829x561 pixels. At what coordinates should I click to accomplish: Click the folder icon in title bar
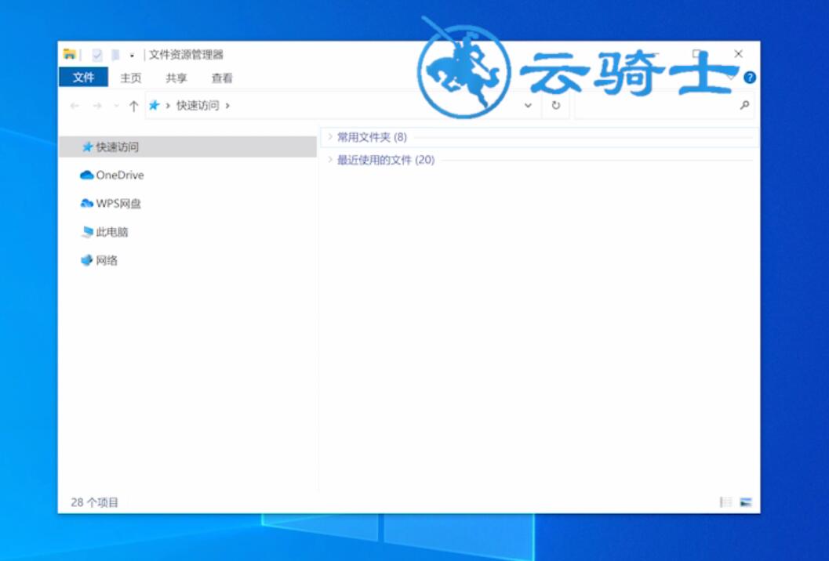69,54
